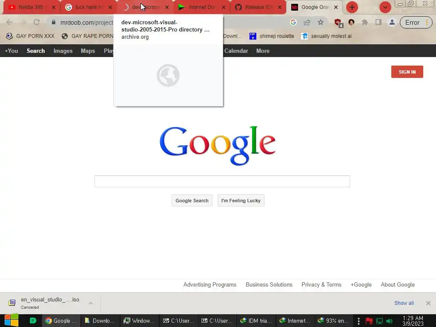Click the network icon in the system tray
This screenshot has height=327, width=436.
379,321
